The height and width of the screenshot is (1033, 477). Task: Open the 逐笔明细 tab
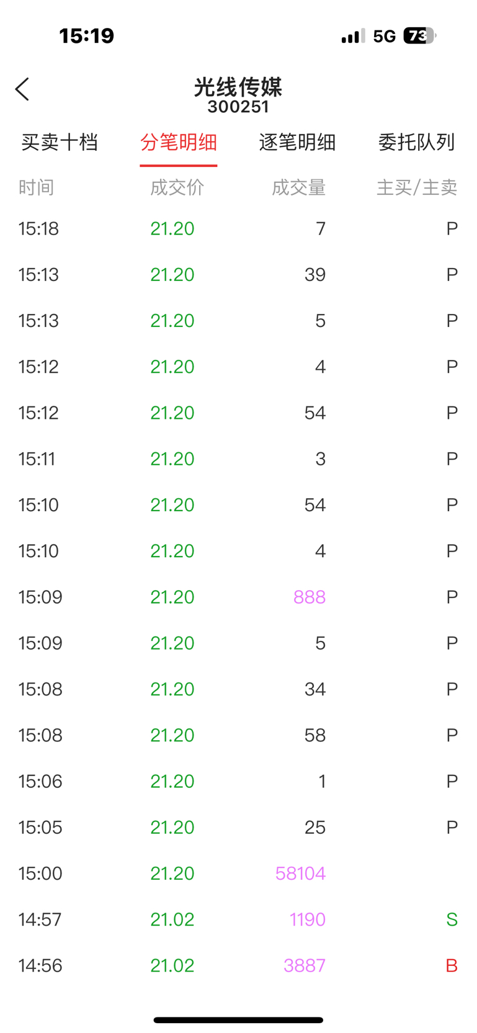(x=298, y=142)
